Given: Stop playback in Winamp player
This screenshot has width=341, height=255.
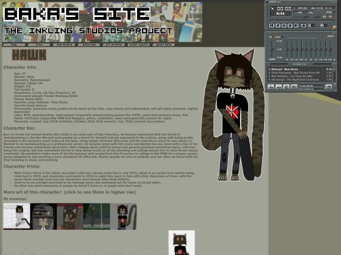Looking at the screenshot, I should [290, 26].
